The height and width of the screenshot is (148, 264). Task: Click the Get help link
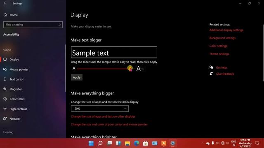[222, 67]
